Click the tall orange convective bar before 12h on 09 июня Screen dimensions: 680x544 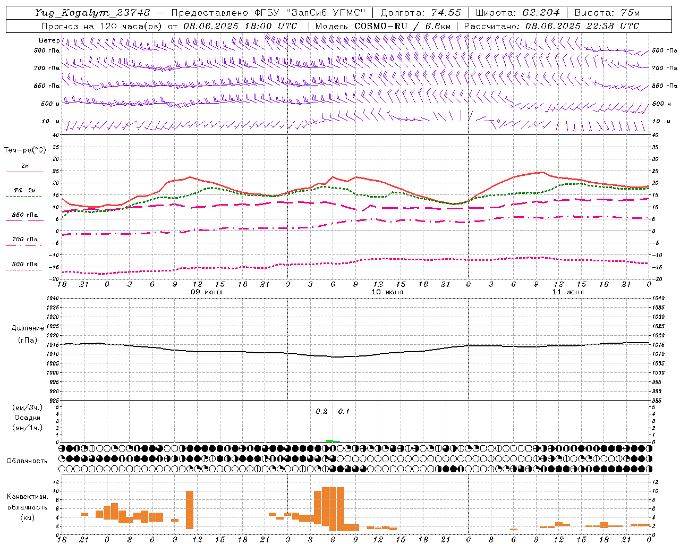coord(190,510)
